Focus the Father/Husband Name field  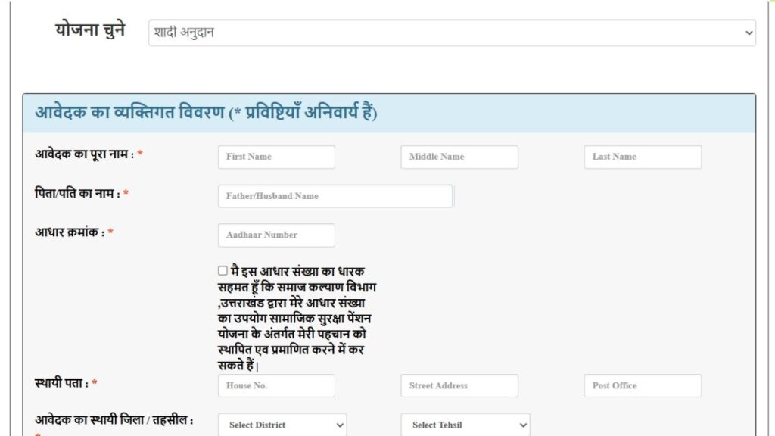[x=335, y=195]
